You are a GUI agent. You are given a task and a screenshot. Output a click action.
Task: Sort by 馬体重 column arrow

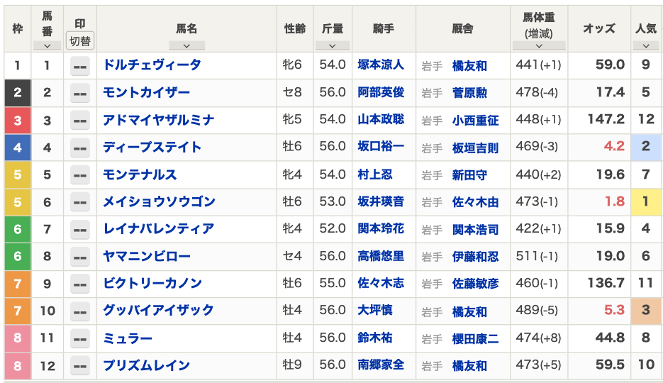coord(539,45)
